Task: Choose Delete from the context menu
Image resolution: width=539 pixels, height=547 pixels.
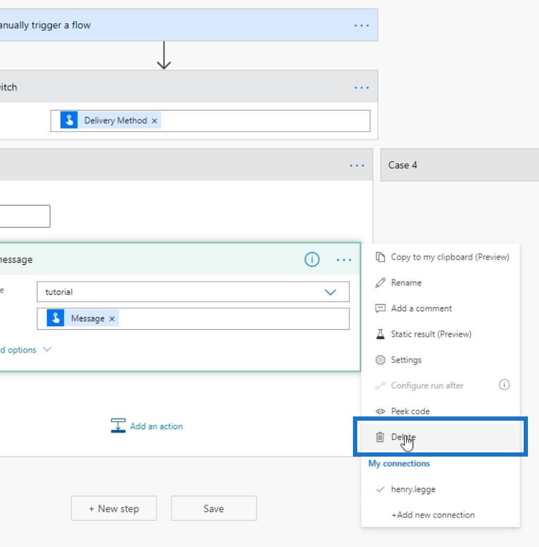Action: [441, 437]
